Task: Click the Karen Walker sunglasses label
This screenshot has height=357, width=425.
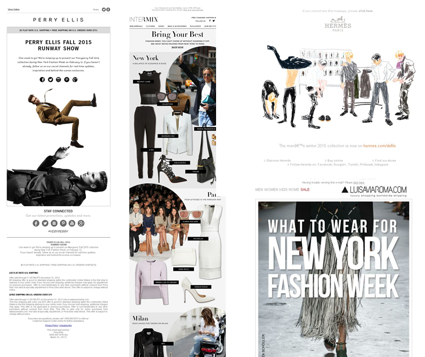Action: point(190,222)
